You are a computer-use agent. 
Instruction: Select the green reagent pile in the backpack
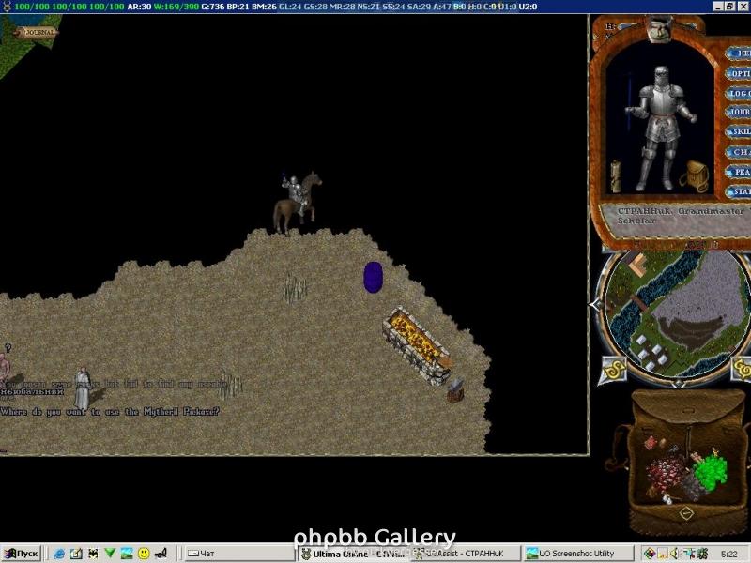click(710, 471)
